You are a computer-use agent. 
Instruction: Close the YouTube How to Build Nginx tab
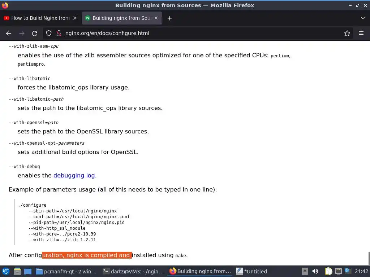coord(74,18)
